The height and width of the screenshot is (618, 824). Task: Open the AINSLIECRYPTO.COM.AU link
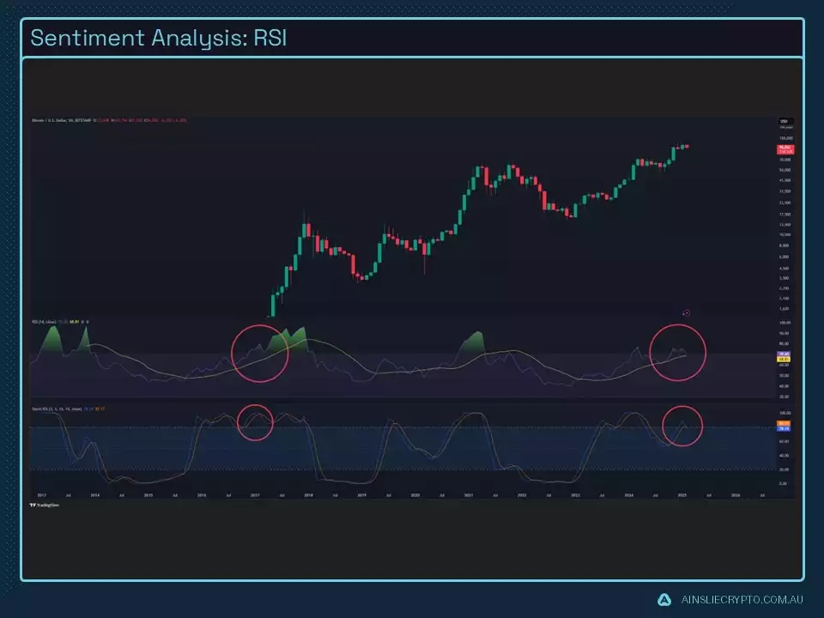[x=745, y=598]
